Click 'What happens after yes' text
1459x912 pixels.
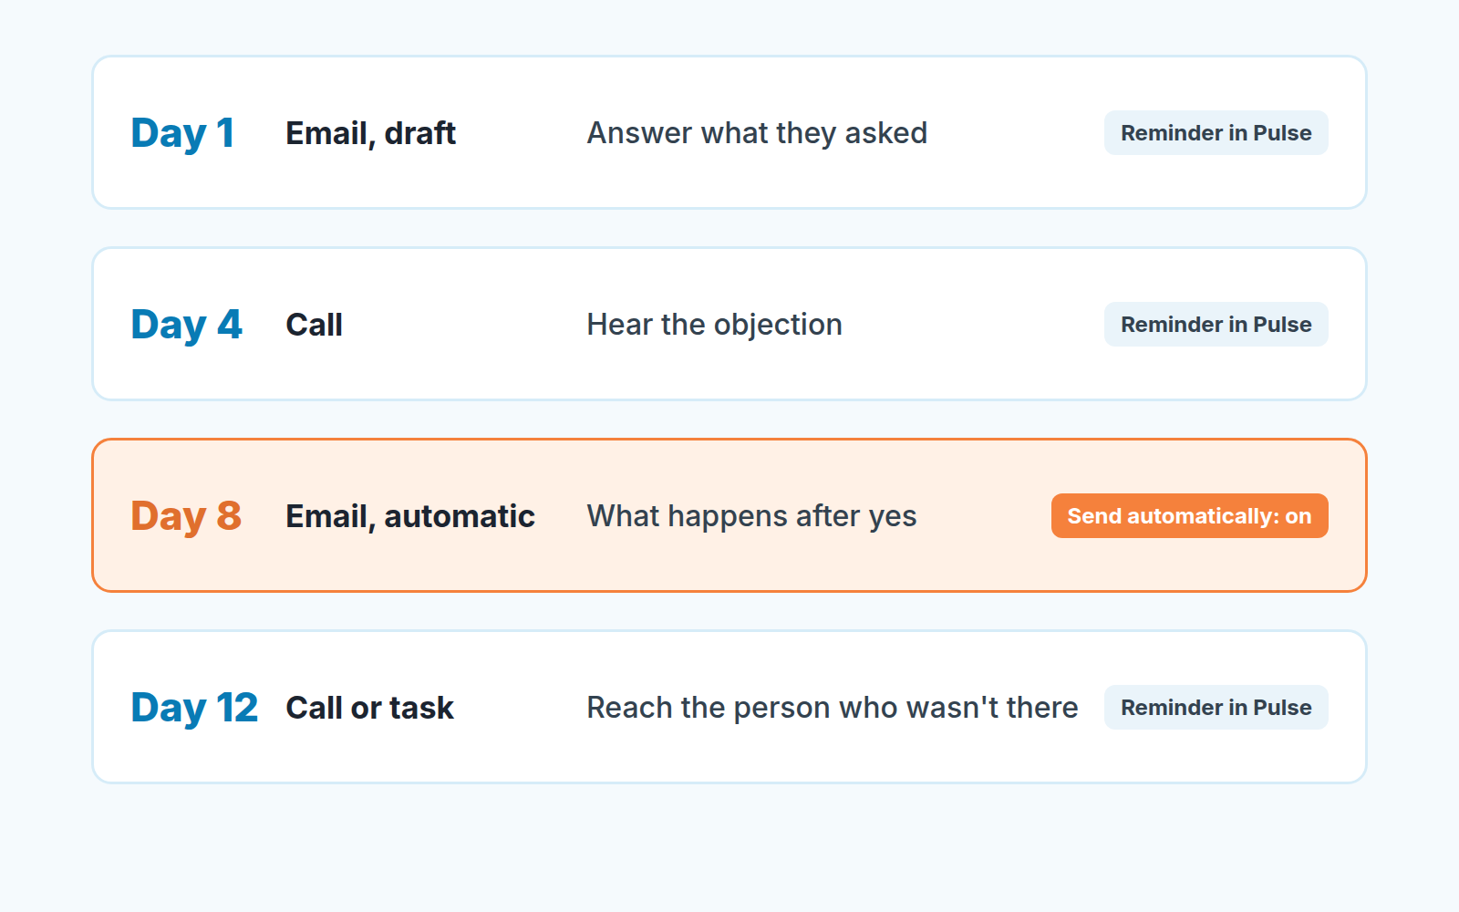(x=751, y=516)
